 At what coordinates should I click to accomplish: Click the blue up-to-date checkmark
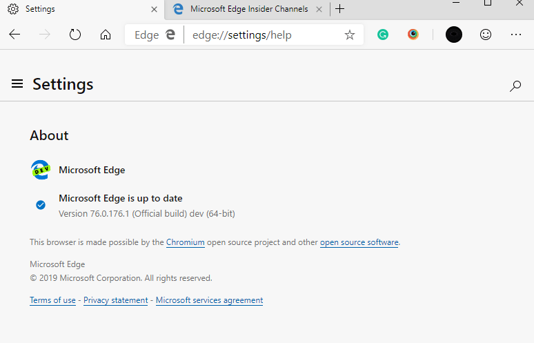[41, 205]
